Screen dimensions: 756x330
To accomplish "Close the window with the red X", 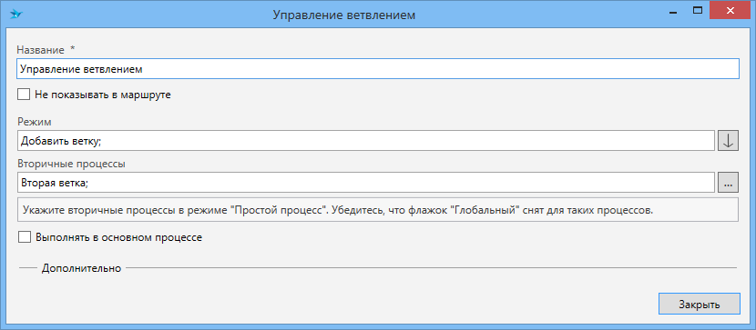I will click(730, 10).
